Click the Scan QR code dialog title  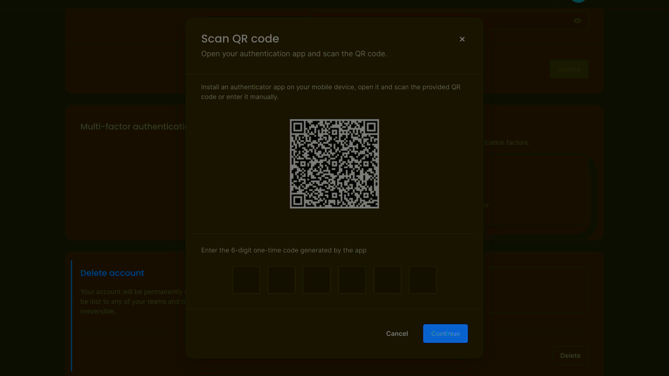(240, 39)
